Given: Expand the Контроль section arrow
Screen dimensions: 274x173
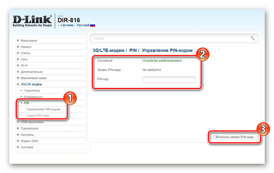Looking at the screenshot, I should pos(18,135).
